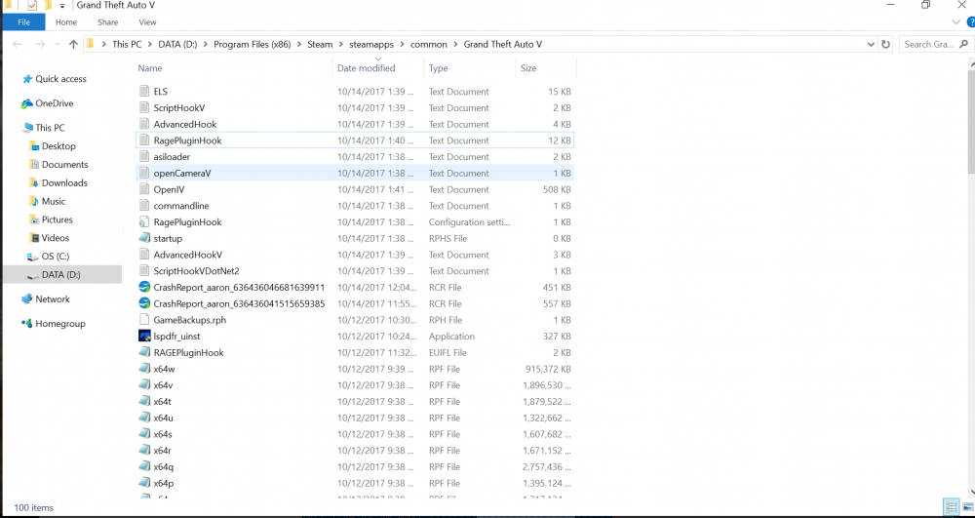Navigate to This PC in breadcrumb

(x=127, y=44)
